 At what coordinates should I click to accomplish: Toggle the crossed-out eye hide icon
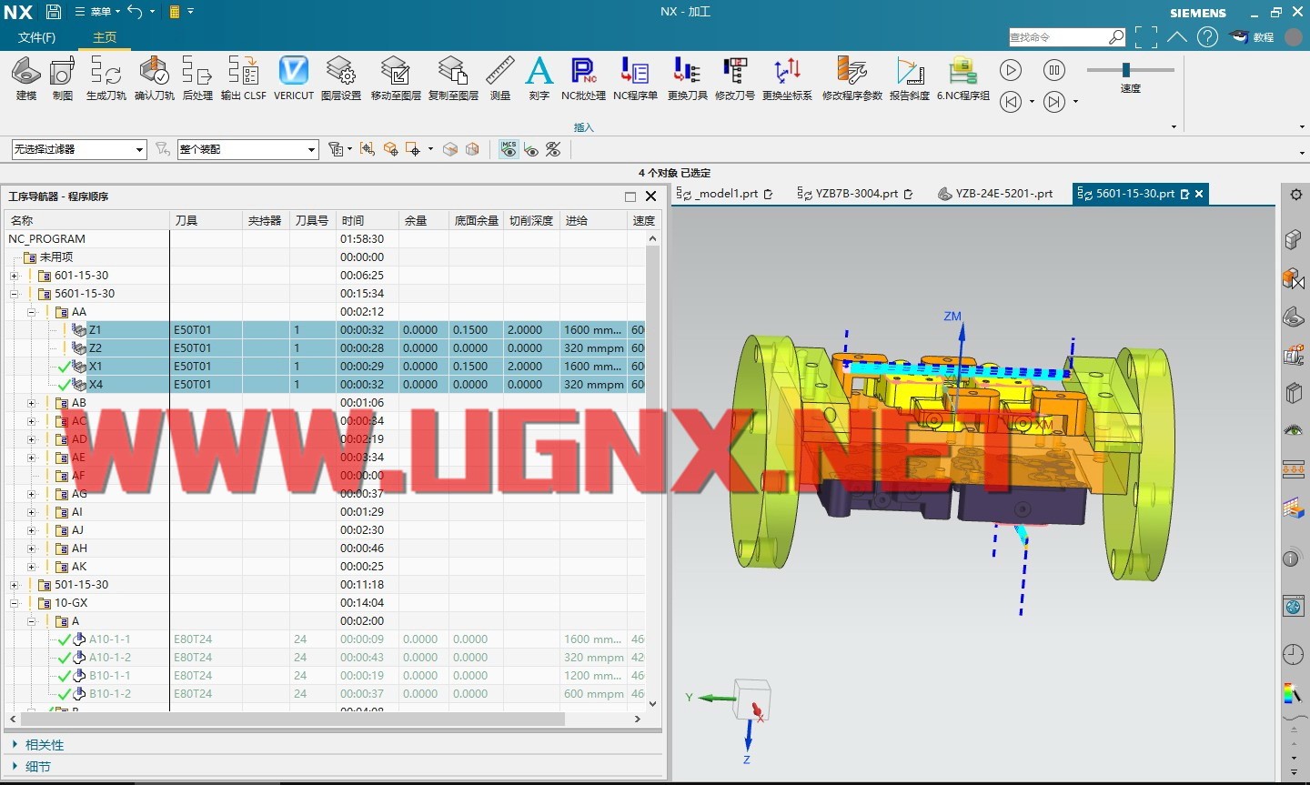point(553,149)
